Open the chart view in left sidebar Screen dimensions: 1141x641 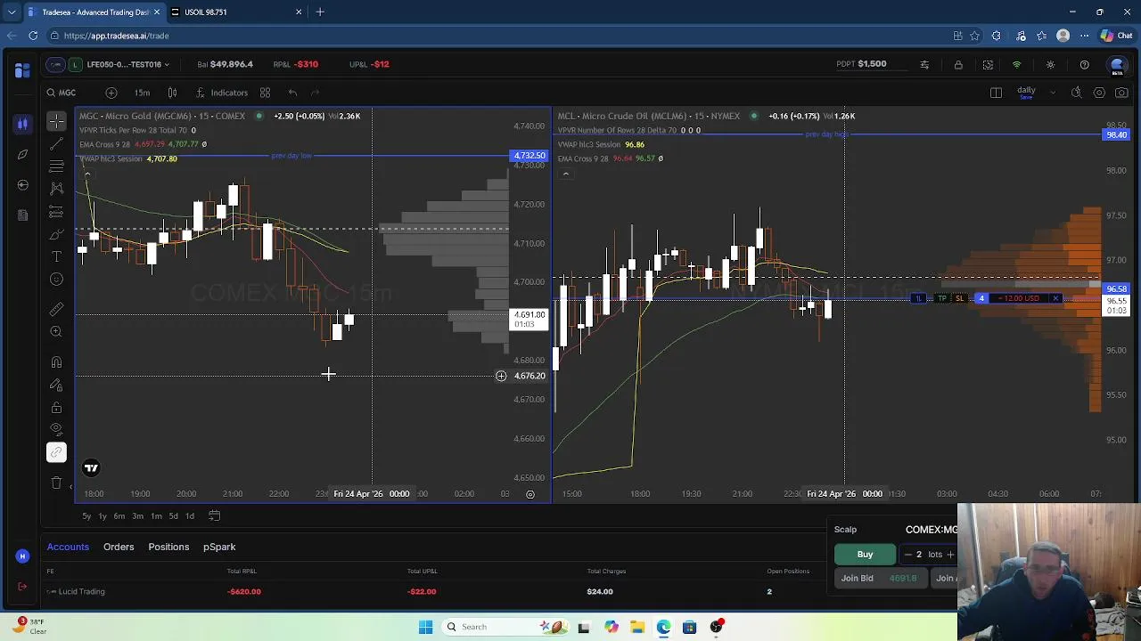(22, 124)
